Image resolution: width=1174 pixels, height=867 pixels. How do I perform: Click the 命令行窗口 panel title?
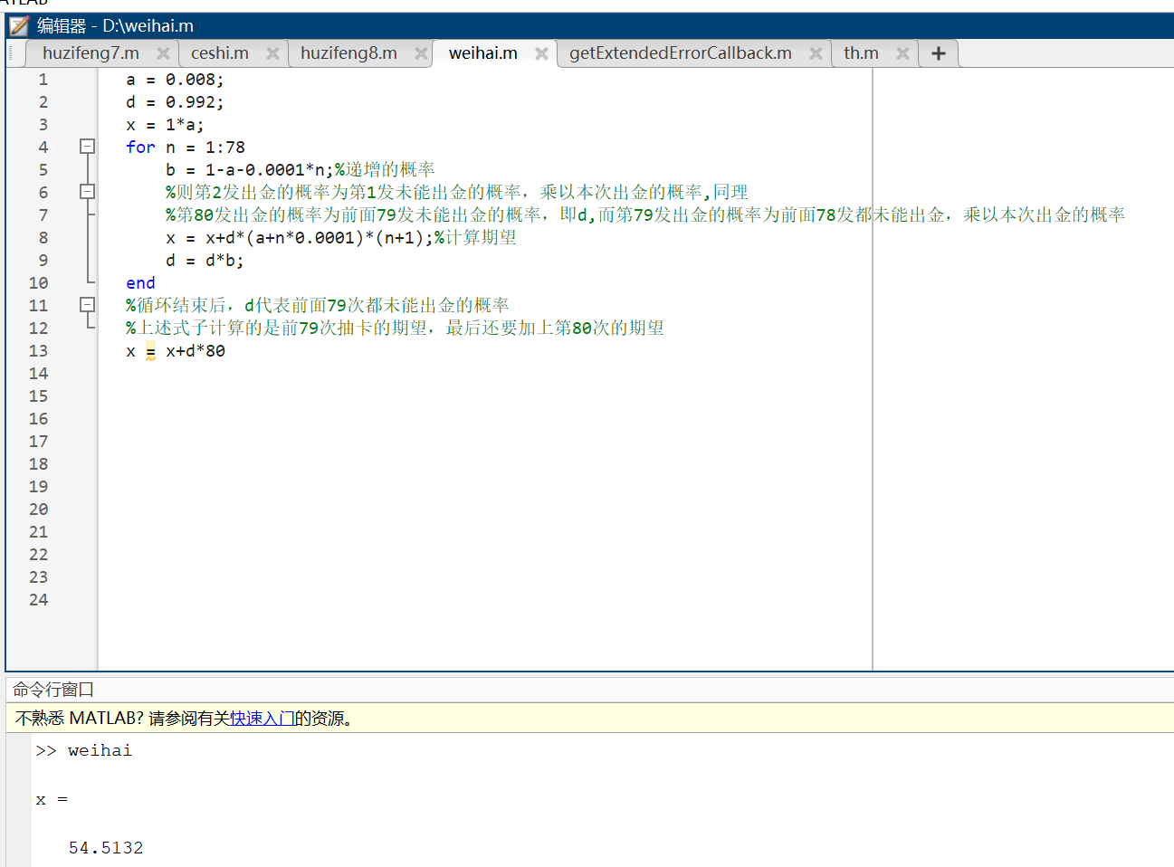pos(53,690)
